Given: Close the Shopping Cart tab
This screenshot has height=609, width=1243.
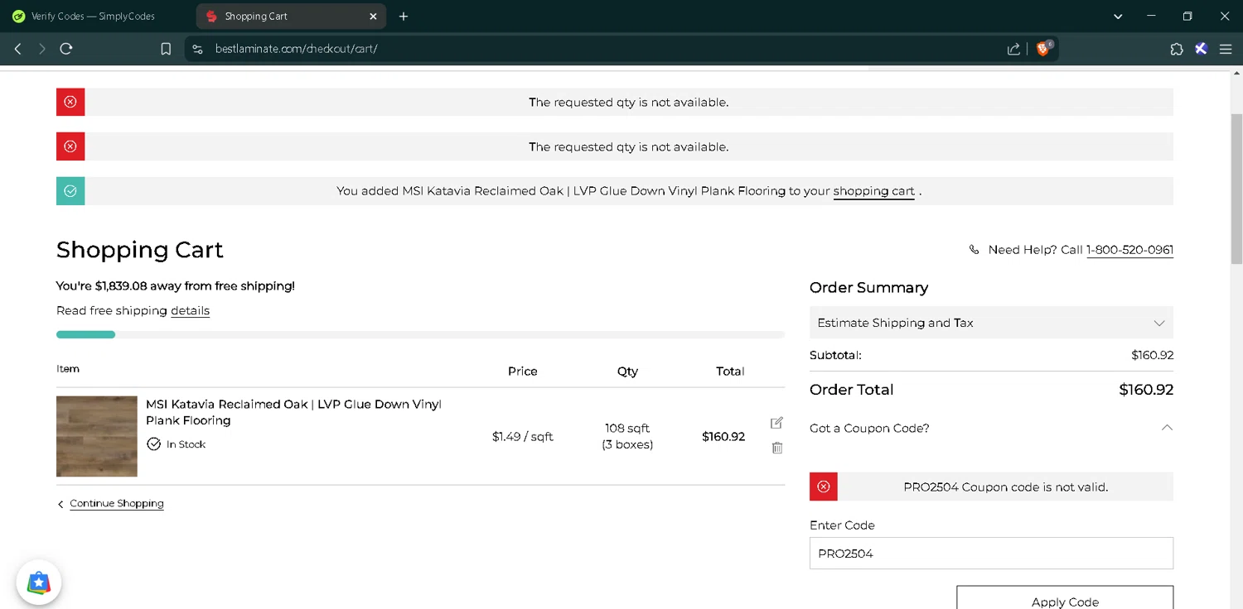Looking at the screenshot, I should [373, 17].
